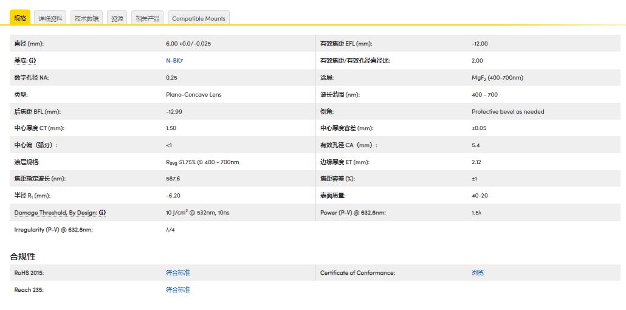Click the Damage Threshold info icon
The image size is (626, 310).
point(102,213)
